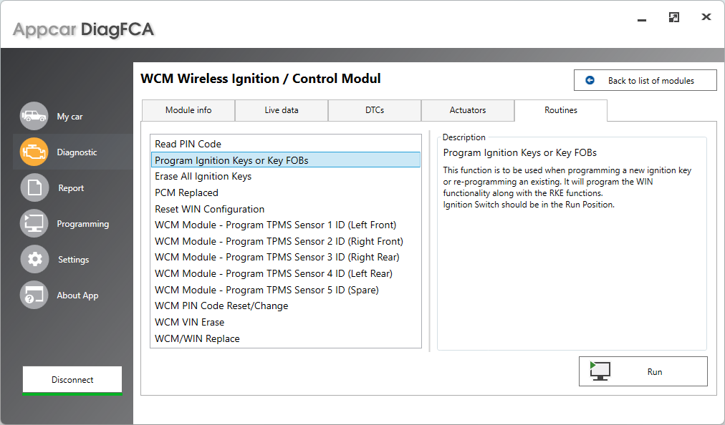This screenshot has width=725, height=425.
Task: Click the blue back arrow icon
Action: (x=590, y=79)
